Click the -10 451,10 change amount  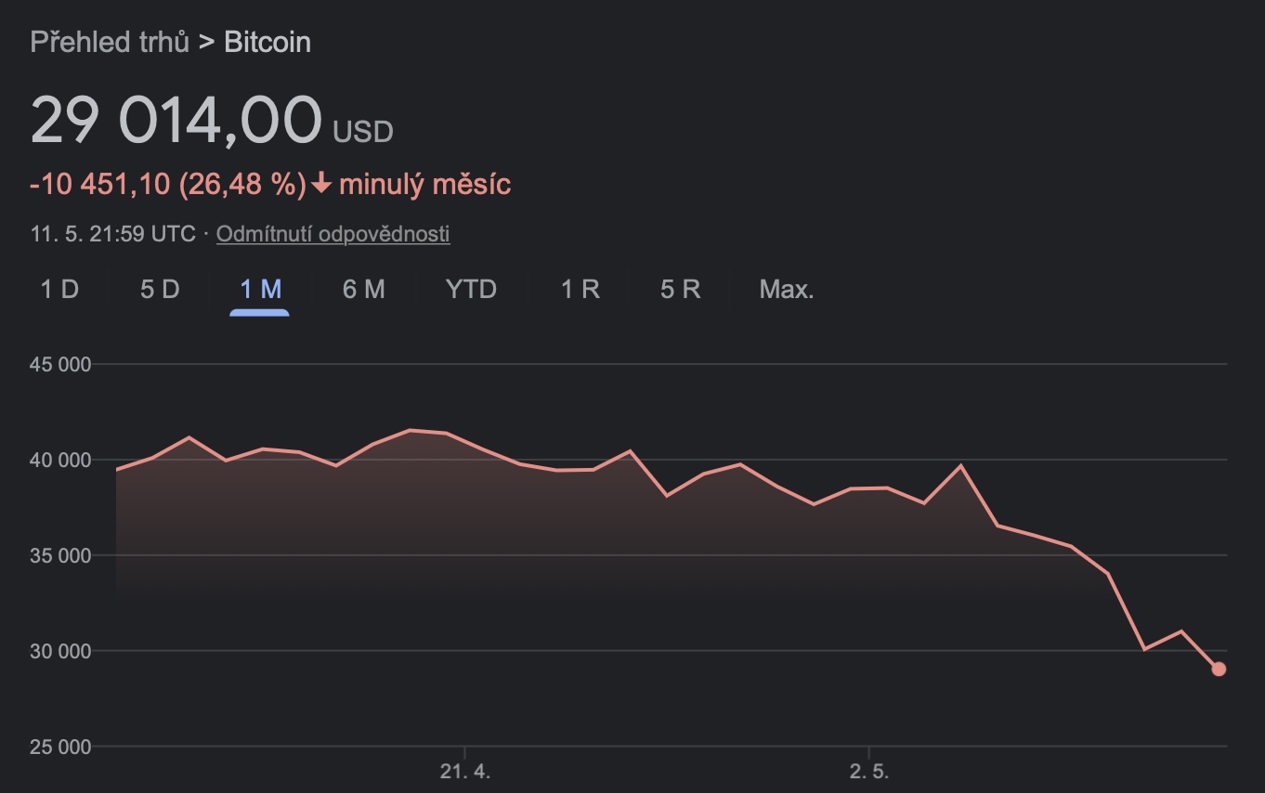99,184
